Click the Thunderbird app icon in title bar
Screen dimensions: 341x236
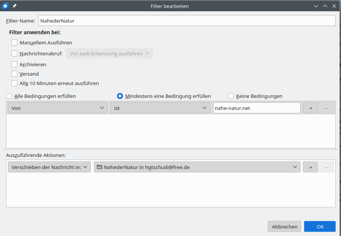pyautogui.click(x=6, y=6)
